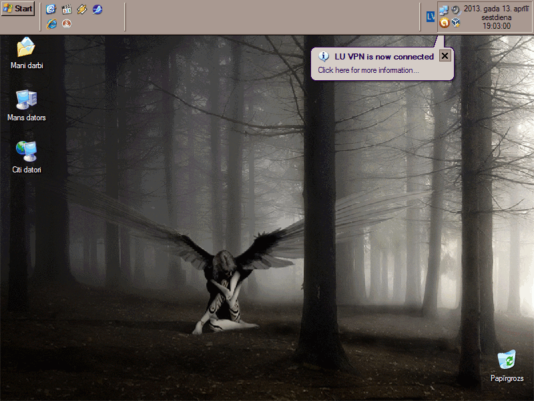Launch Media Player Classic from Quick Launch
Image resolution: width=534 pixels, height=401 pixels.
67,9
